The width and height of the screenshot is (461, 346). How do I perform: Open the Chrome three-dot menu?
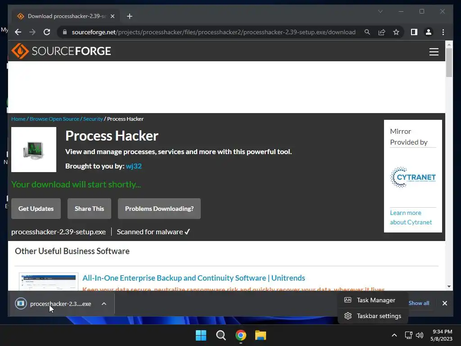point(443,32)
